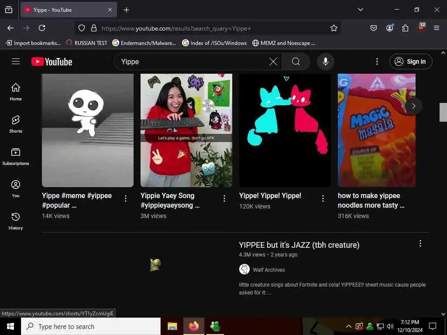Image resolution: width=447 pixels, height=335 pixels.
Task: Open Index of /ISOs/Windows bookmark
Action: click(214, 43)
